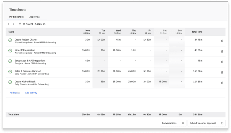Submit week for approval
Viewport: 231px width, 133px height.
(x=207, y=123)
